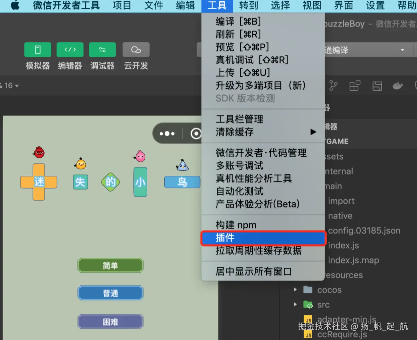Open the Docker whale icon
Image resolution: width=417 pixels, height=340 pixels.
point(398,86)
